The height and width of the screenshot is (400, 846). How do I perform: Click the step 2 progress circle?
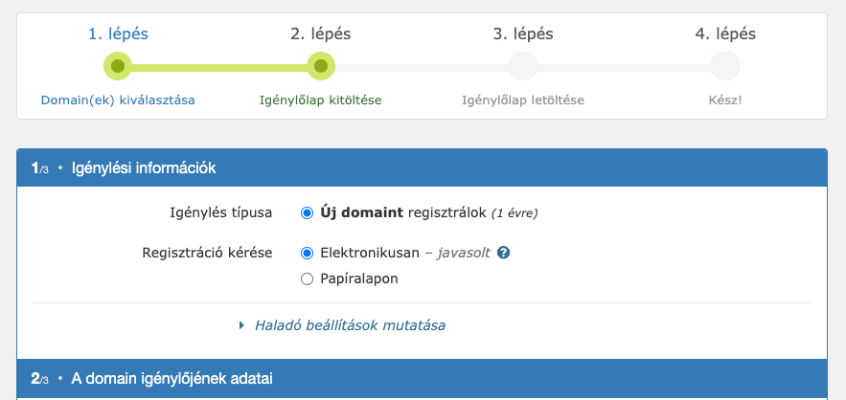pos(321,66)
